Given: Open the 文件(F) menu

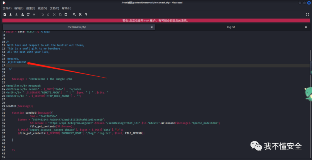Looking at the screenshot, I should coord(7,8).
